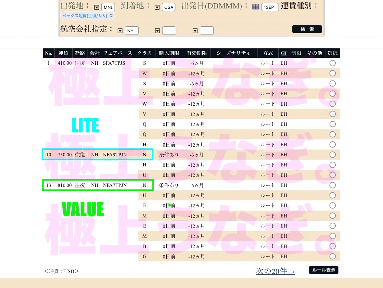This screenshot has width=383, height=288.
Task: Click the 運賃 column header
Action: [x=63, y=53]
